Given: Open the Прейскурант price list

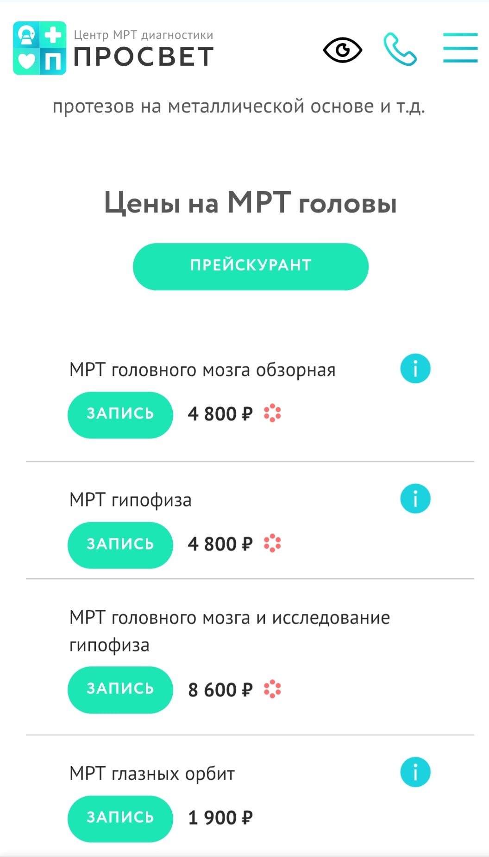Looking at the screenshot, I should pyautogui.click(x=251, y=267).
